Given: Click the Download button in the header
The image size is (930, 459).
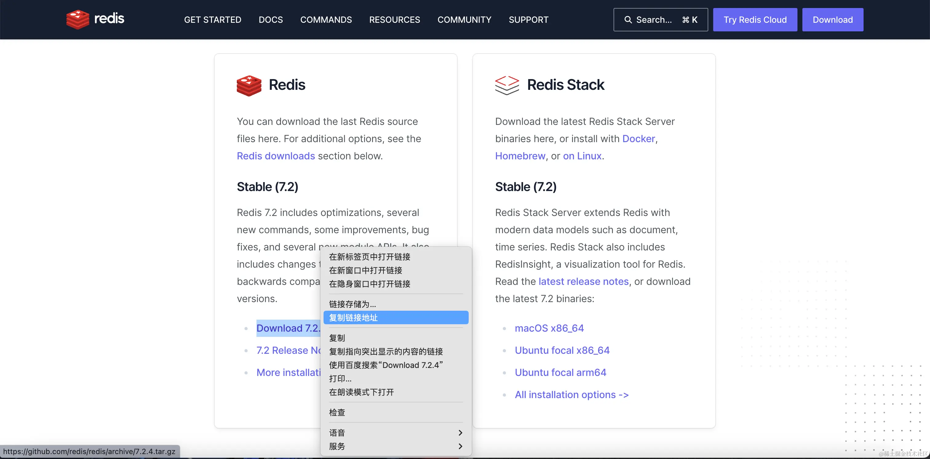Looking at the screenshot, I should 833,20.
